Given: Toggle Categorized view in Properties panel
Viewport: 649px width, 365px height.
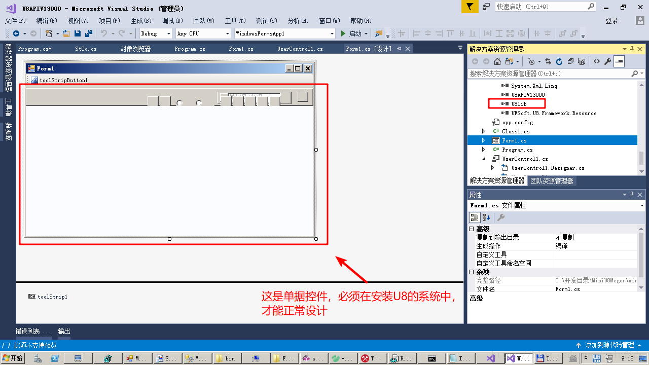Looking at the screenshot, I should tap(475, 217).
